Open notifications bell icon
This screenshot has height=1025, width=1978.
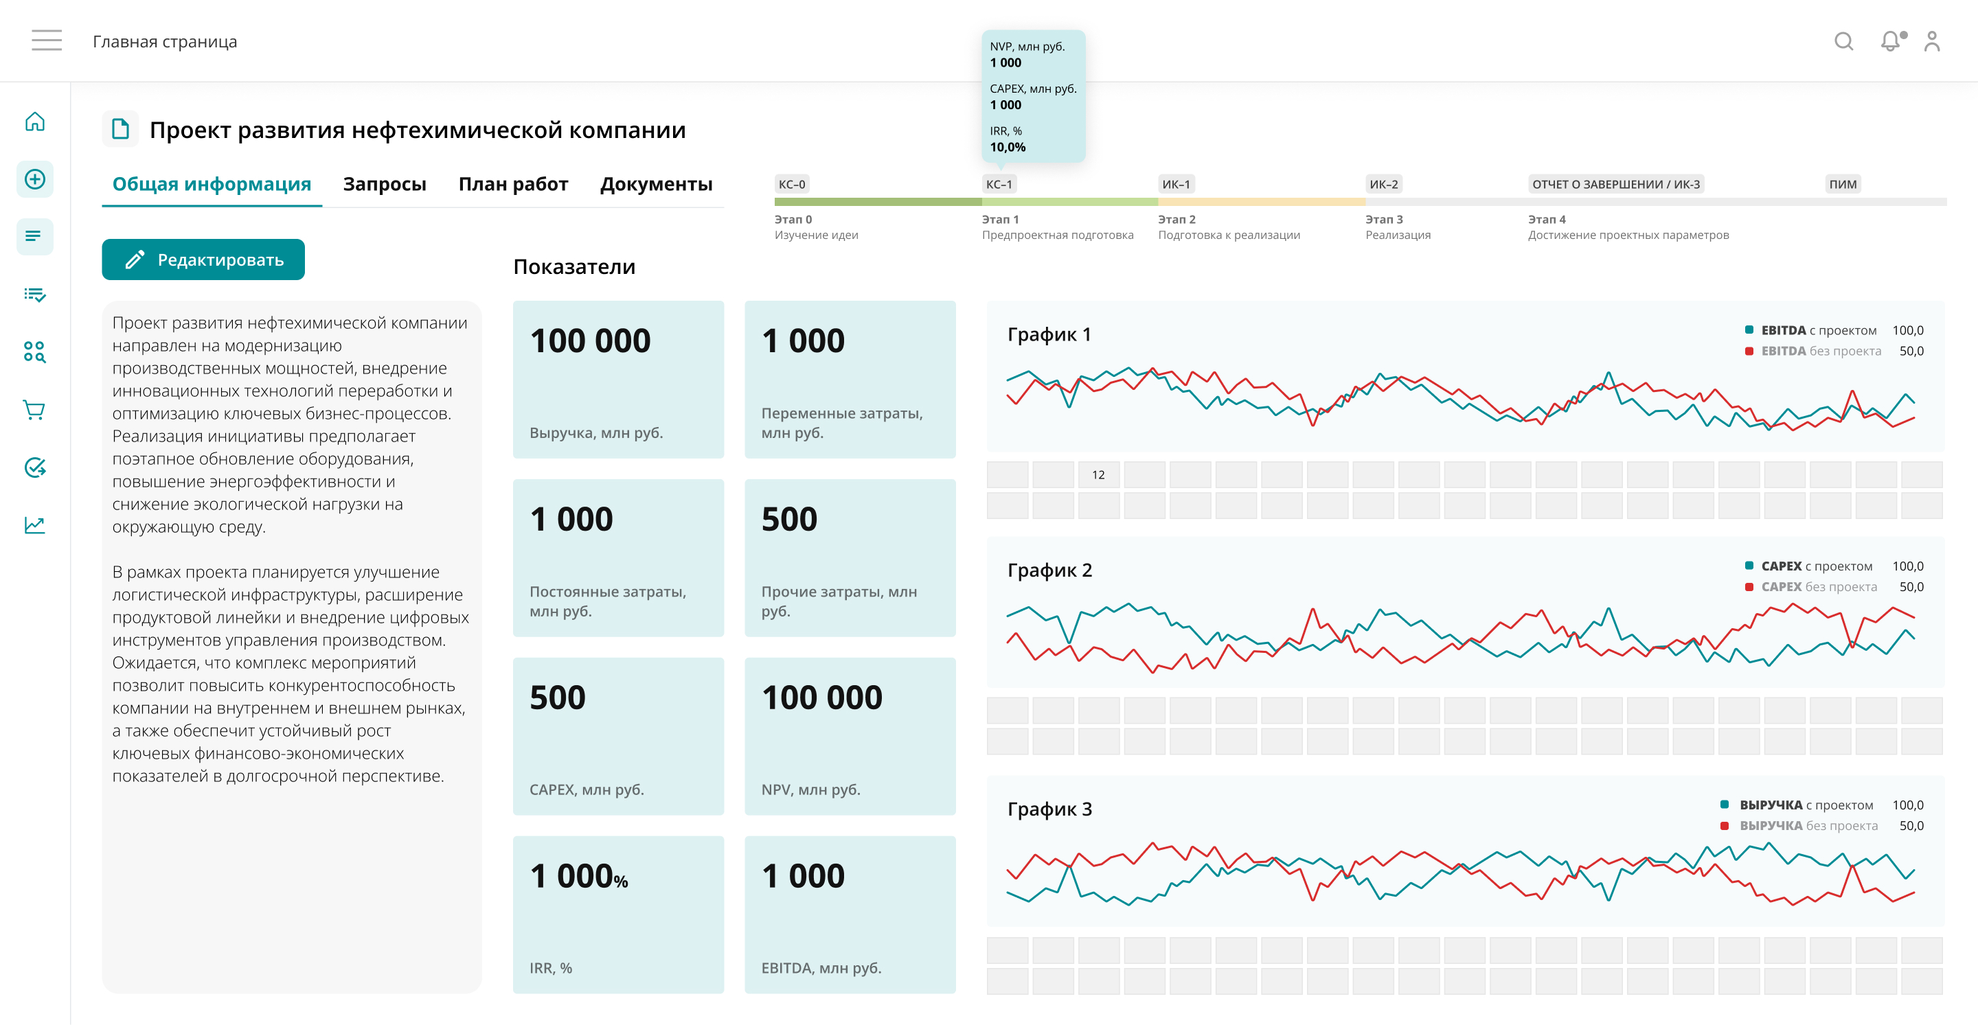(1891, 41)
